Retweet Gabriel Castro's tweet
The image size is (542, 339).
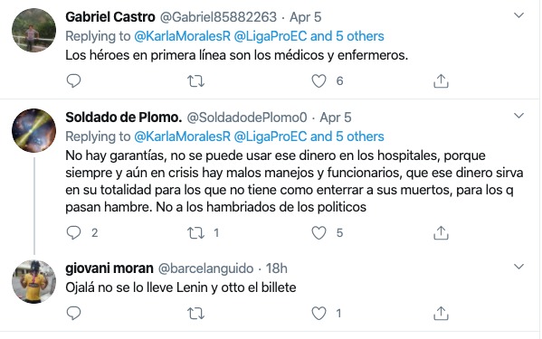(195, 81)
